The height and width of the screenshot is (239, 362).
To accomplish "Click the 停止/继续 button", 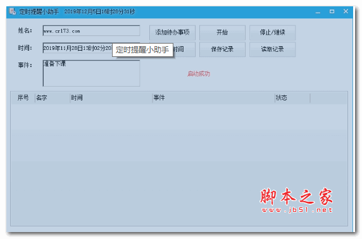I will coord(272,32).
